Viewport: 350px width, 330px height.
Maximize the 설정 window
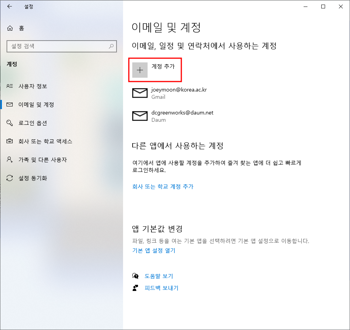click(323, 7)
